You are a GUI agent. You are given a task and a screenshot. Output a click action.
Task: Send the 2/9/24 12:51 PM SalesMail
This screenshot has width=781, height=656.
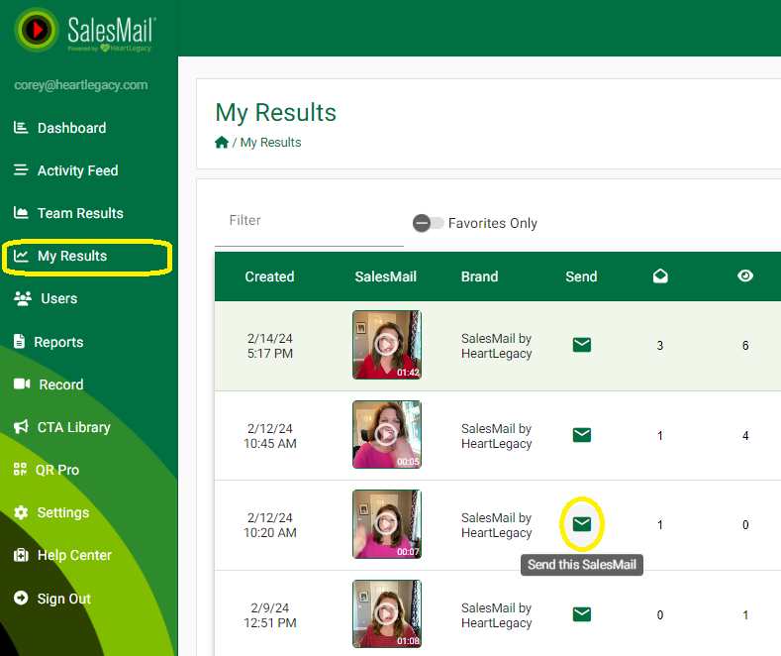click(x=582, y=614)
